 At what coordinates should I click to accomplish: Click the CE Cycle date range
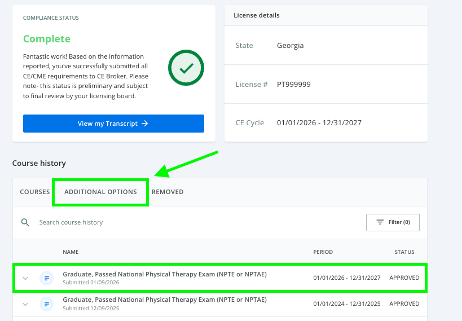(x=319, y=122)
